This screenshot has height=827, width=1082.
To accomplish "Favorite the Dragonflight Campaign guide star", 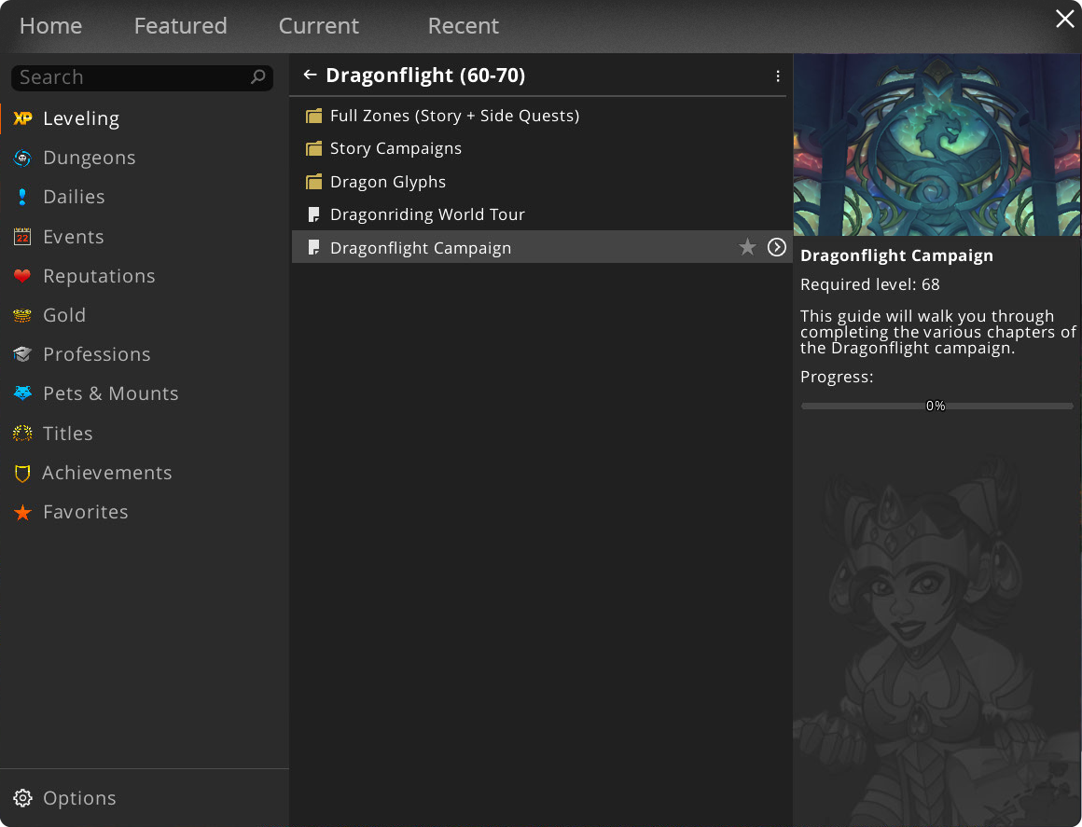I will tap(747, 247).
